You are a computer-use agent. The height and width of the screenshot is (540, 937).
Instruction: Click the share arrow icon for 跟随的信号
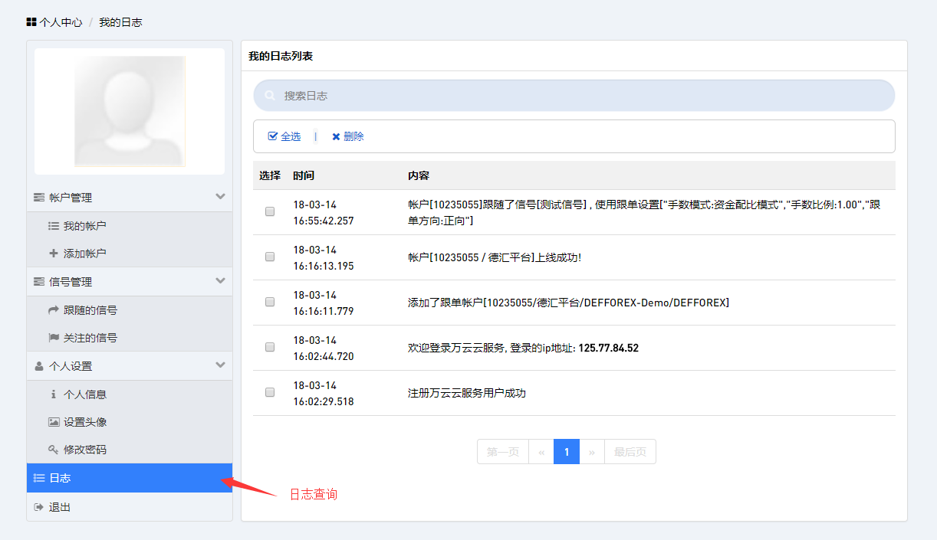click(54, 310)
